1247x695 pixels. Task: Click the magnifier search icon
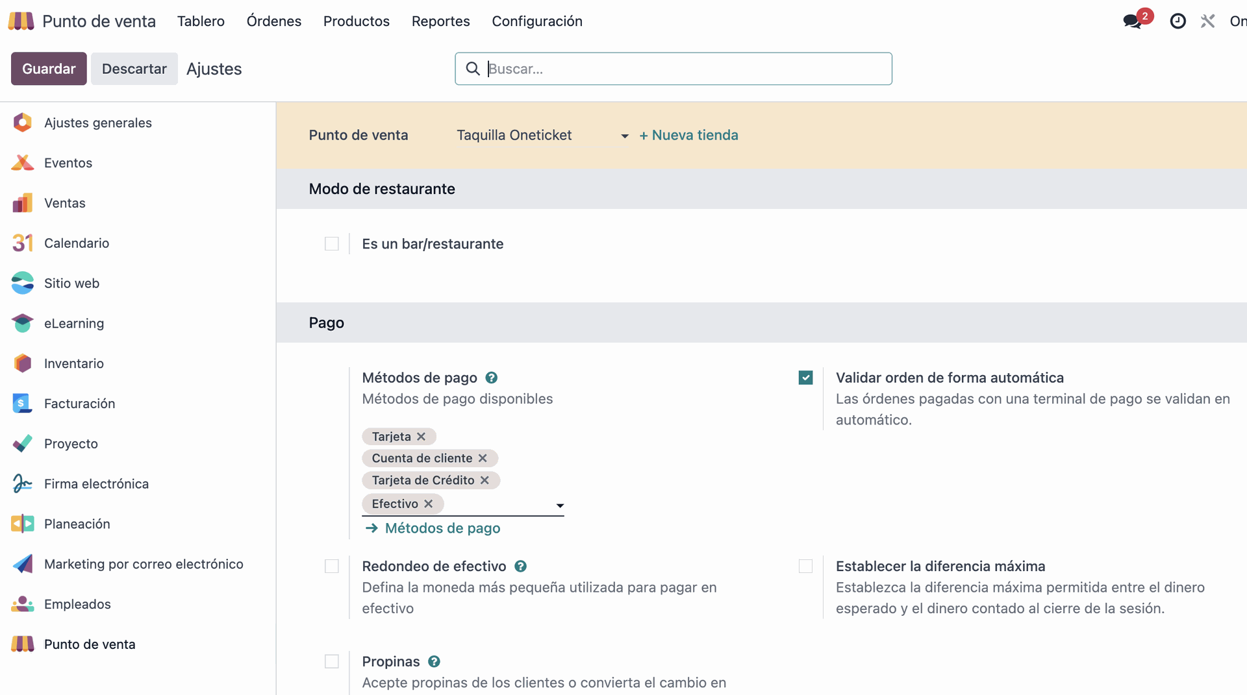pos(473,69)
